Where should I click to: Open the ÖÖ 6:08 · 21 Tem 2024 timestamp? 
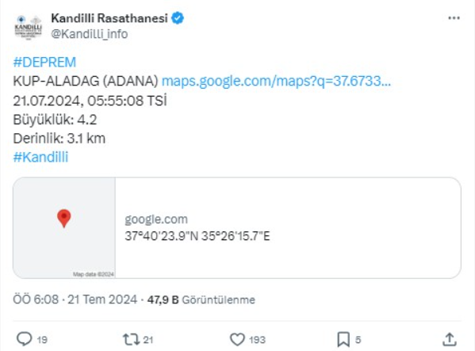[75, 299]
